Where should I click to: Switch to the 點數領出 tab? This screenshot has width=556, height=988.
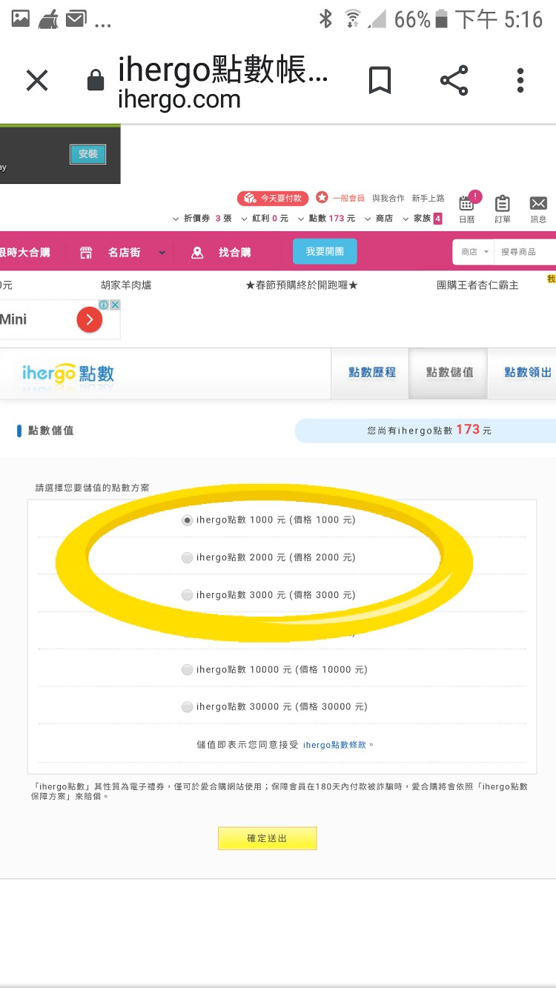tap(527, 373)
